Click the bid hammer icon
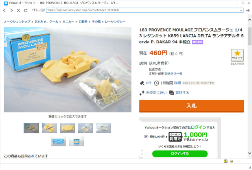Screen dimensions: 252x170 click(x=142, y=83)
